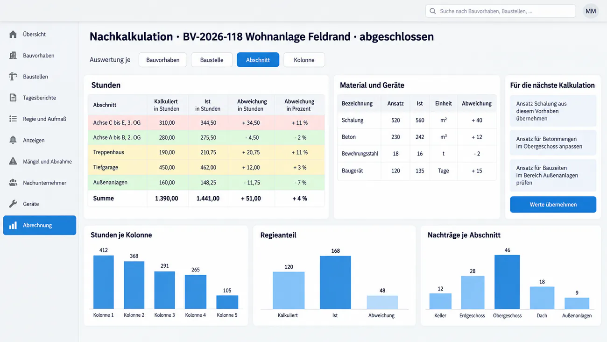
Task: Click the Kolonne 1 bar in Stunden je Kolonne
Action: [103, 282]
